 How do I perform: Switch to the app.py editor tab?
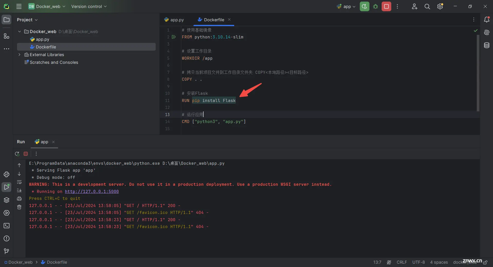pos(174,20)
